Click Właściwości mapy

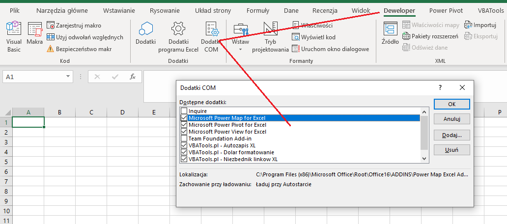431,25
